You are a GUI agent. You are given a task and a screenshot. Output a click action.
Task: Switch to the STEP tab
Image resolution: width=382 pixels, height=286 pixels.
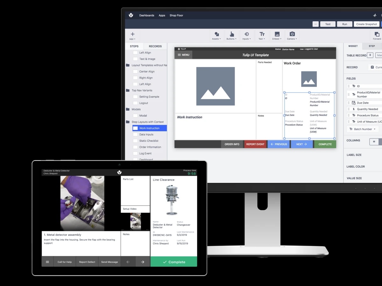click(x=371, y=46)
